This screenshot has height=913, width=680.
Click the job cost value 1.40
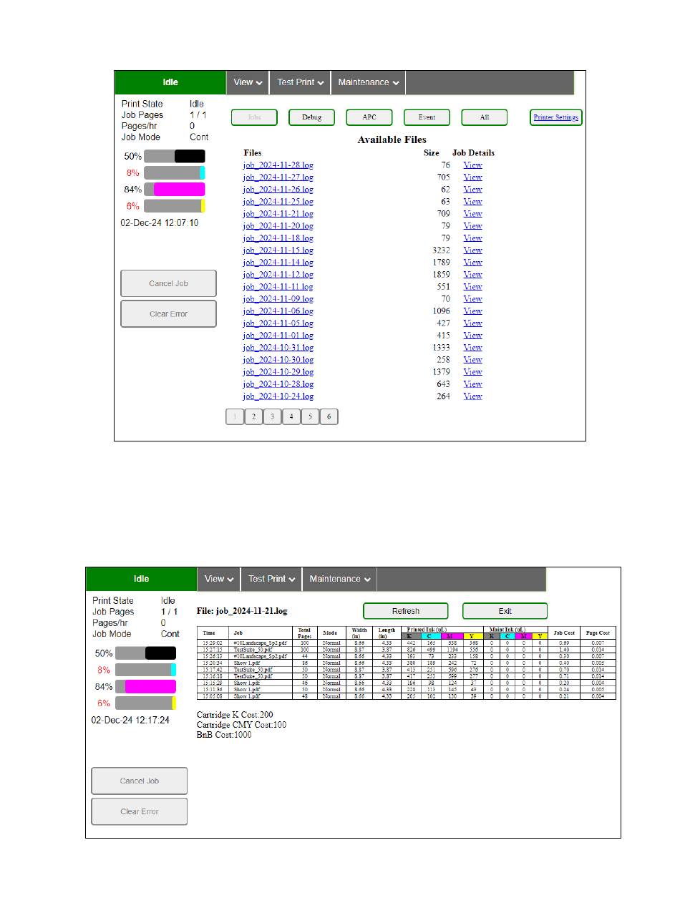click(x=564, y=650)
